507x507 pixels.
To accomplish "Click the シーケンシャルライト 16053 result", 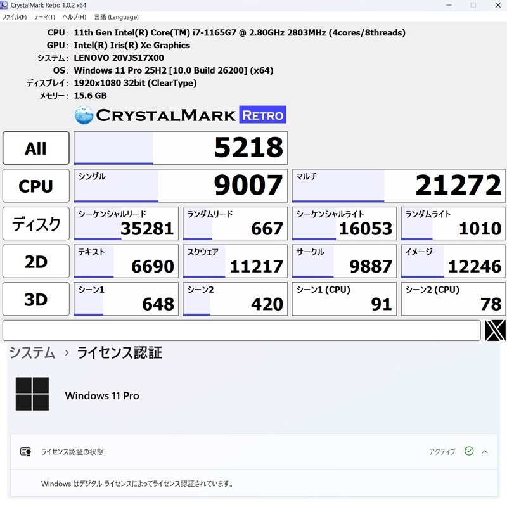I will coord(344,224).
